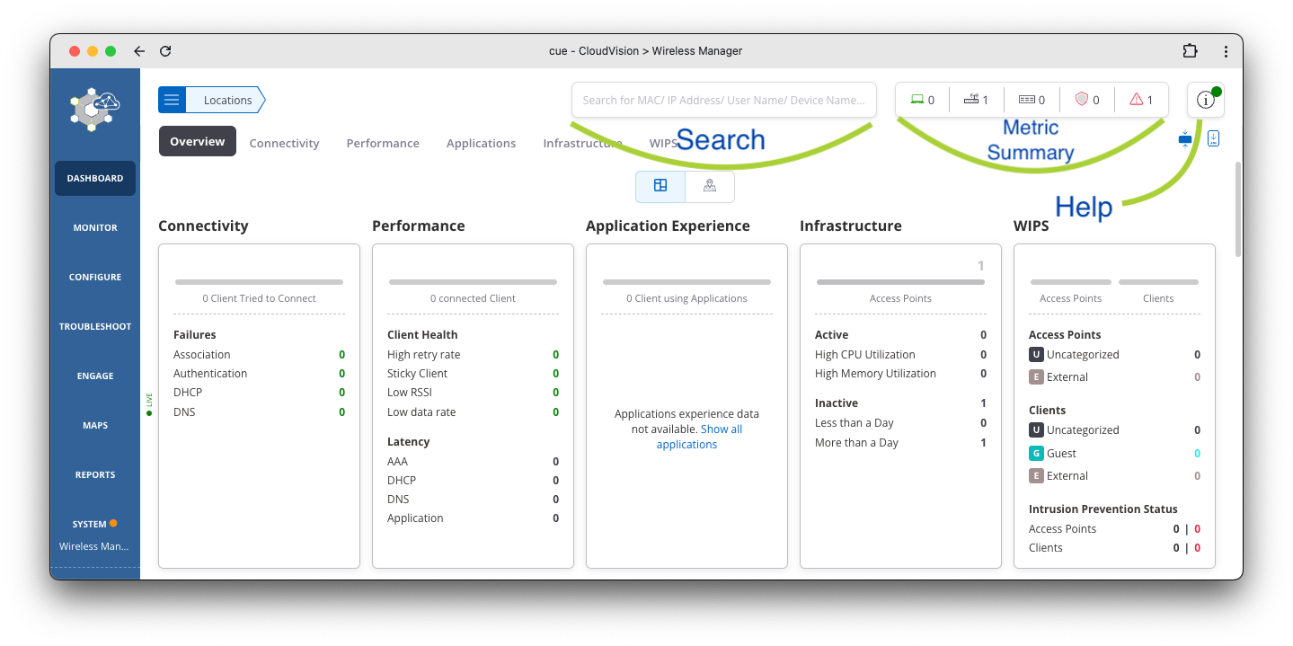Click the clients laptop metric icon

tap(917, 100)
